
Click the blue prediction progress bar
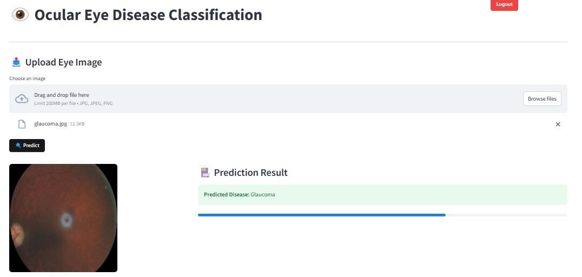(x=321, y=215)
